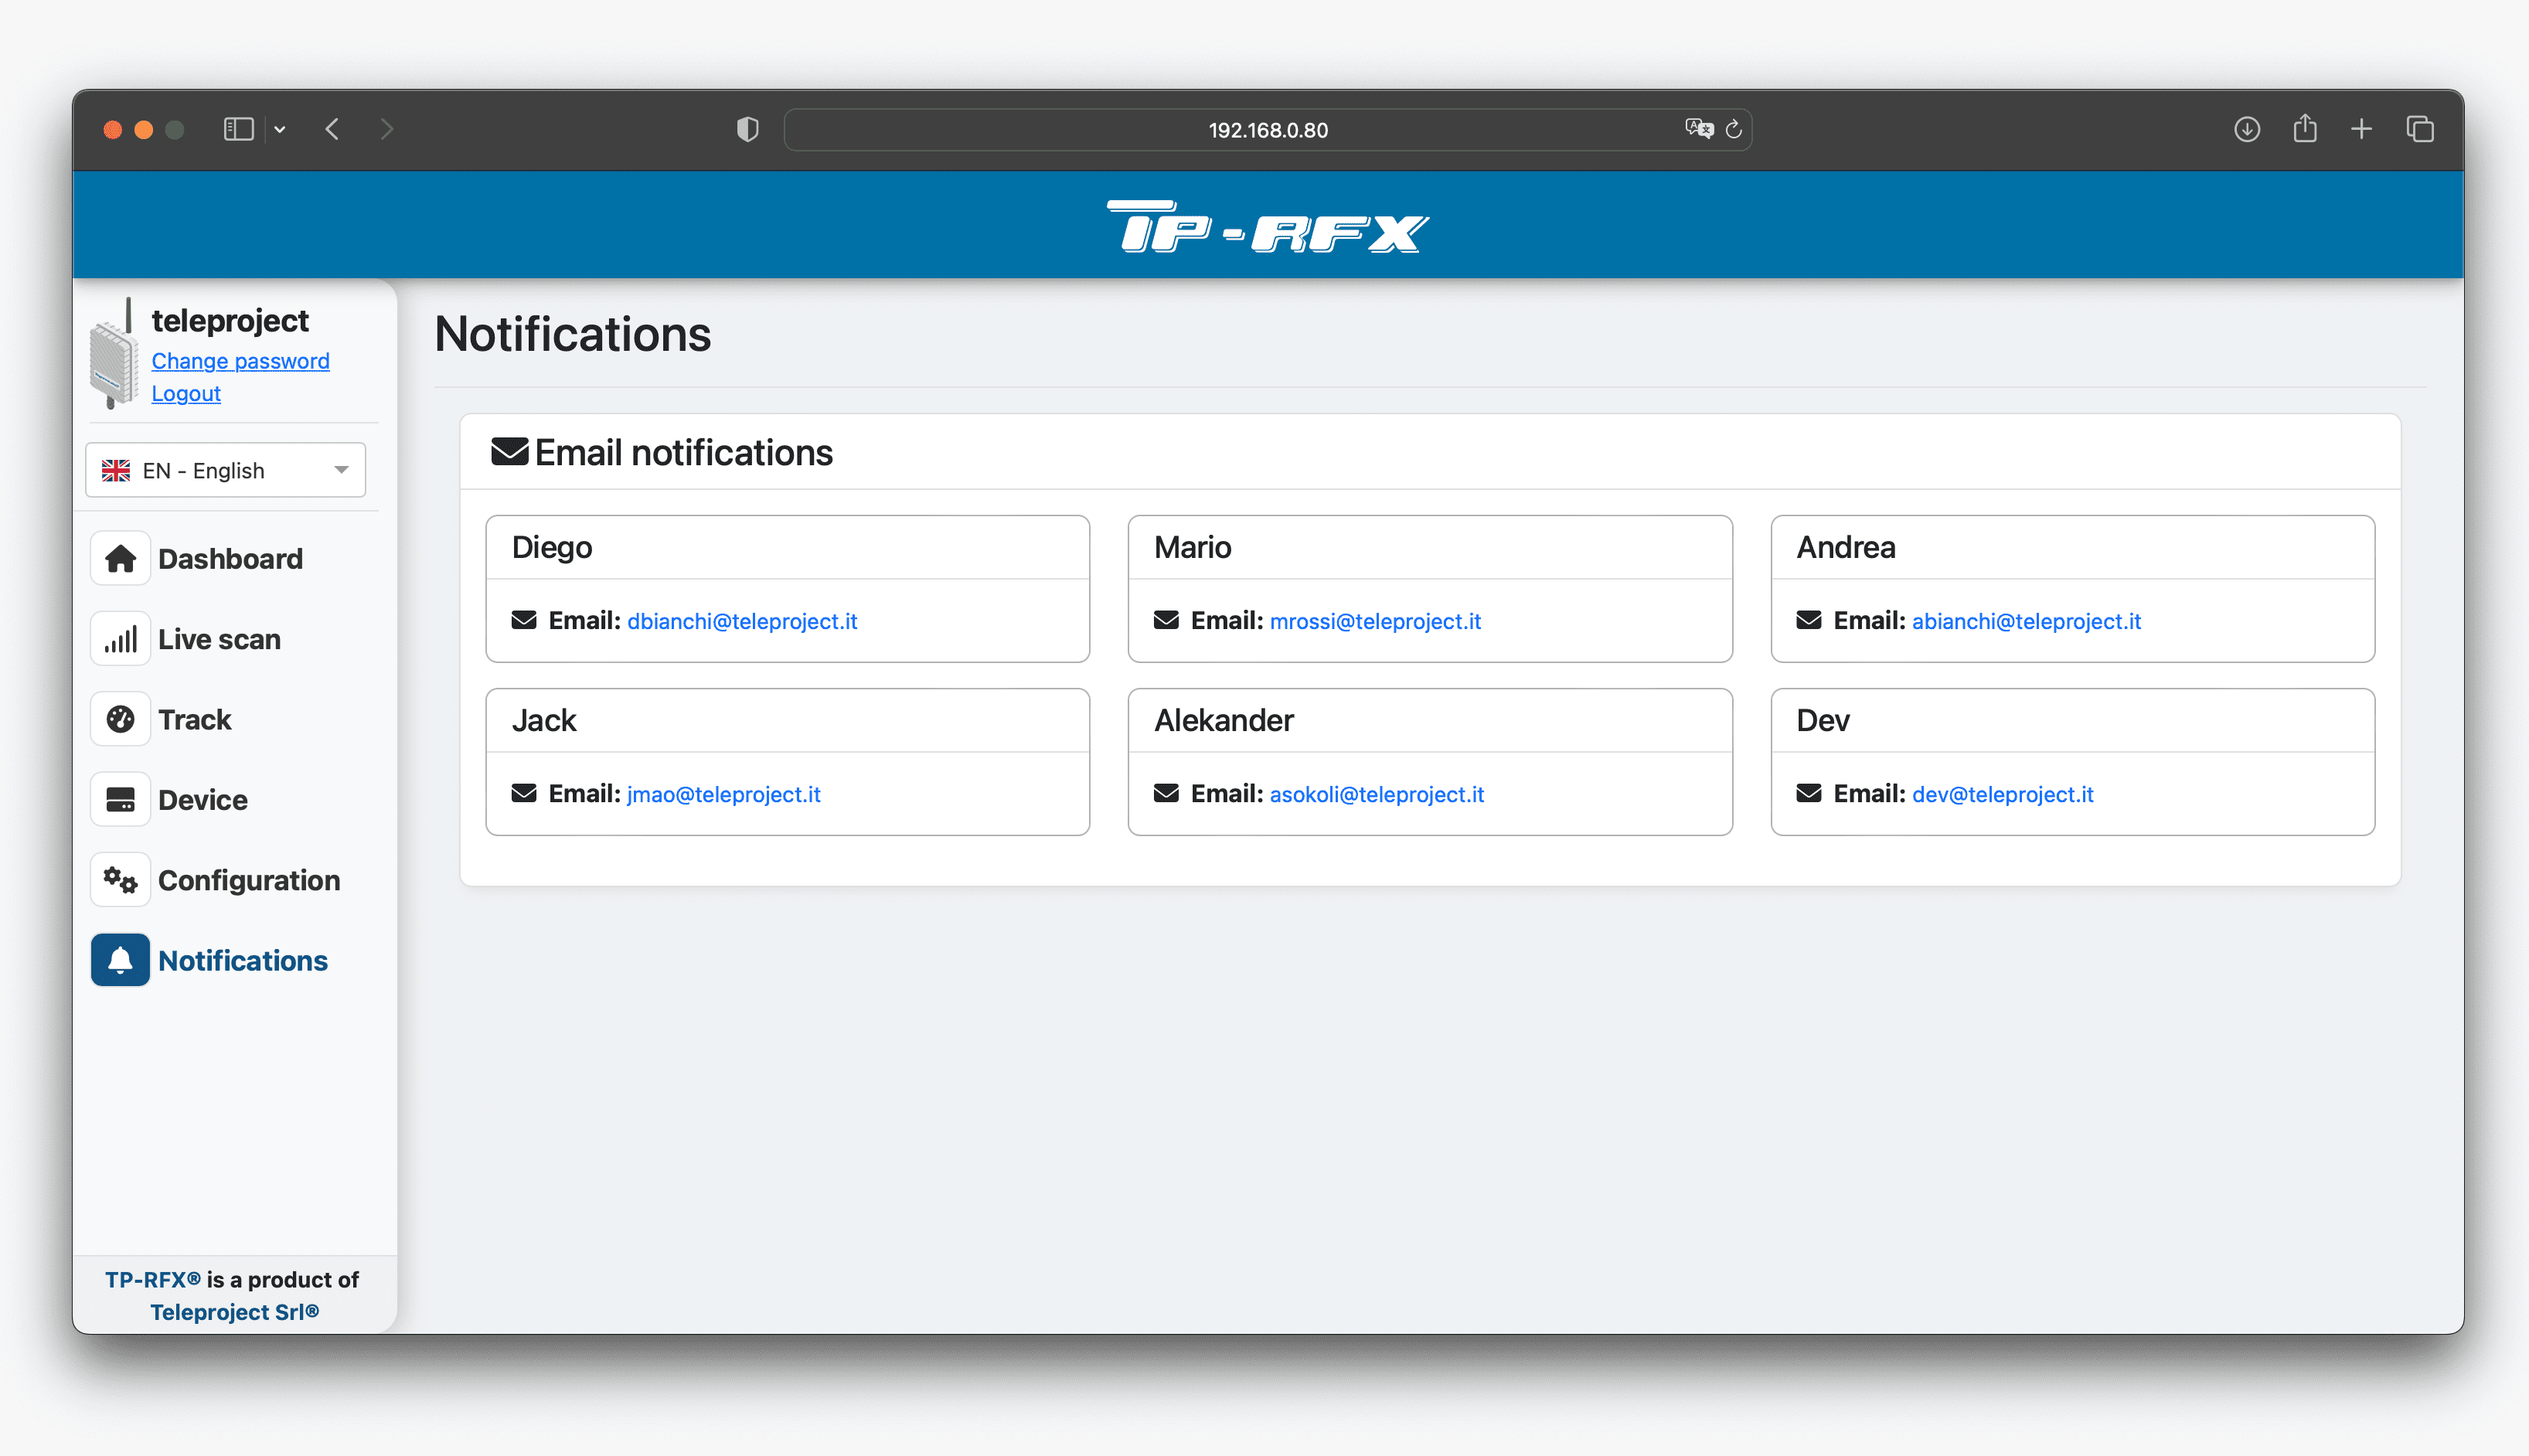
Task: Click the Change password link
Action: [240, 361]
